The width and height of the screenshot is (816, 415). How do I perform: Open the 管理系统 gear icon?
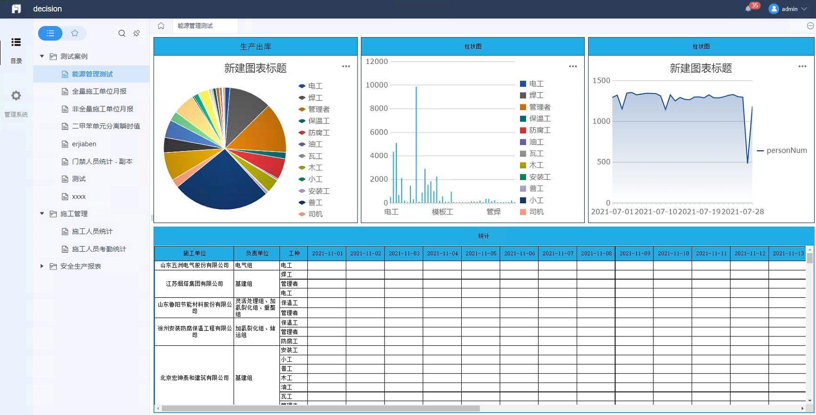(x=16, y=96)
